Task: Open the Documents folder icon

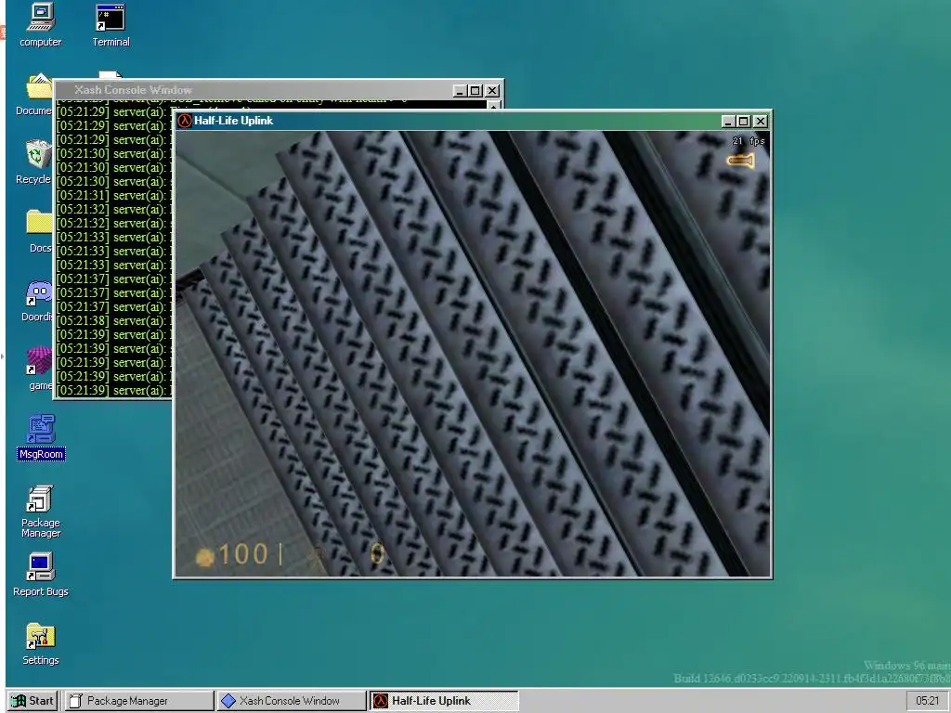Action: [35, 95]
